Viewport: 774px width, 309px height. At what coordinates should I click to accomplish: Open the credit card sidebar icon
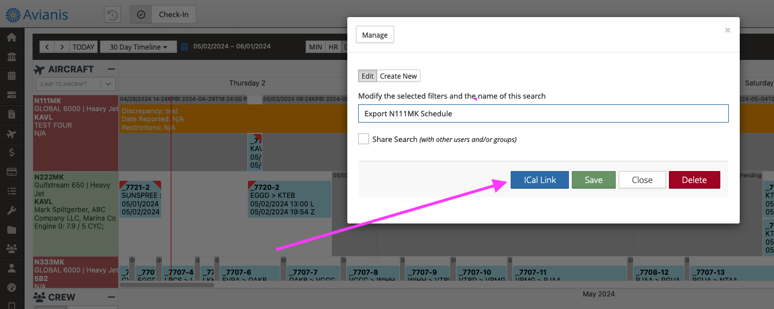11,172
